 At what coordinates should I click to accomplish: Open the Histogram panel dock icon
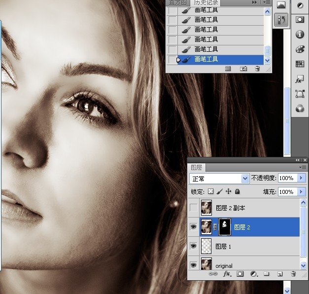281,5
